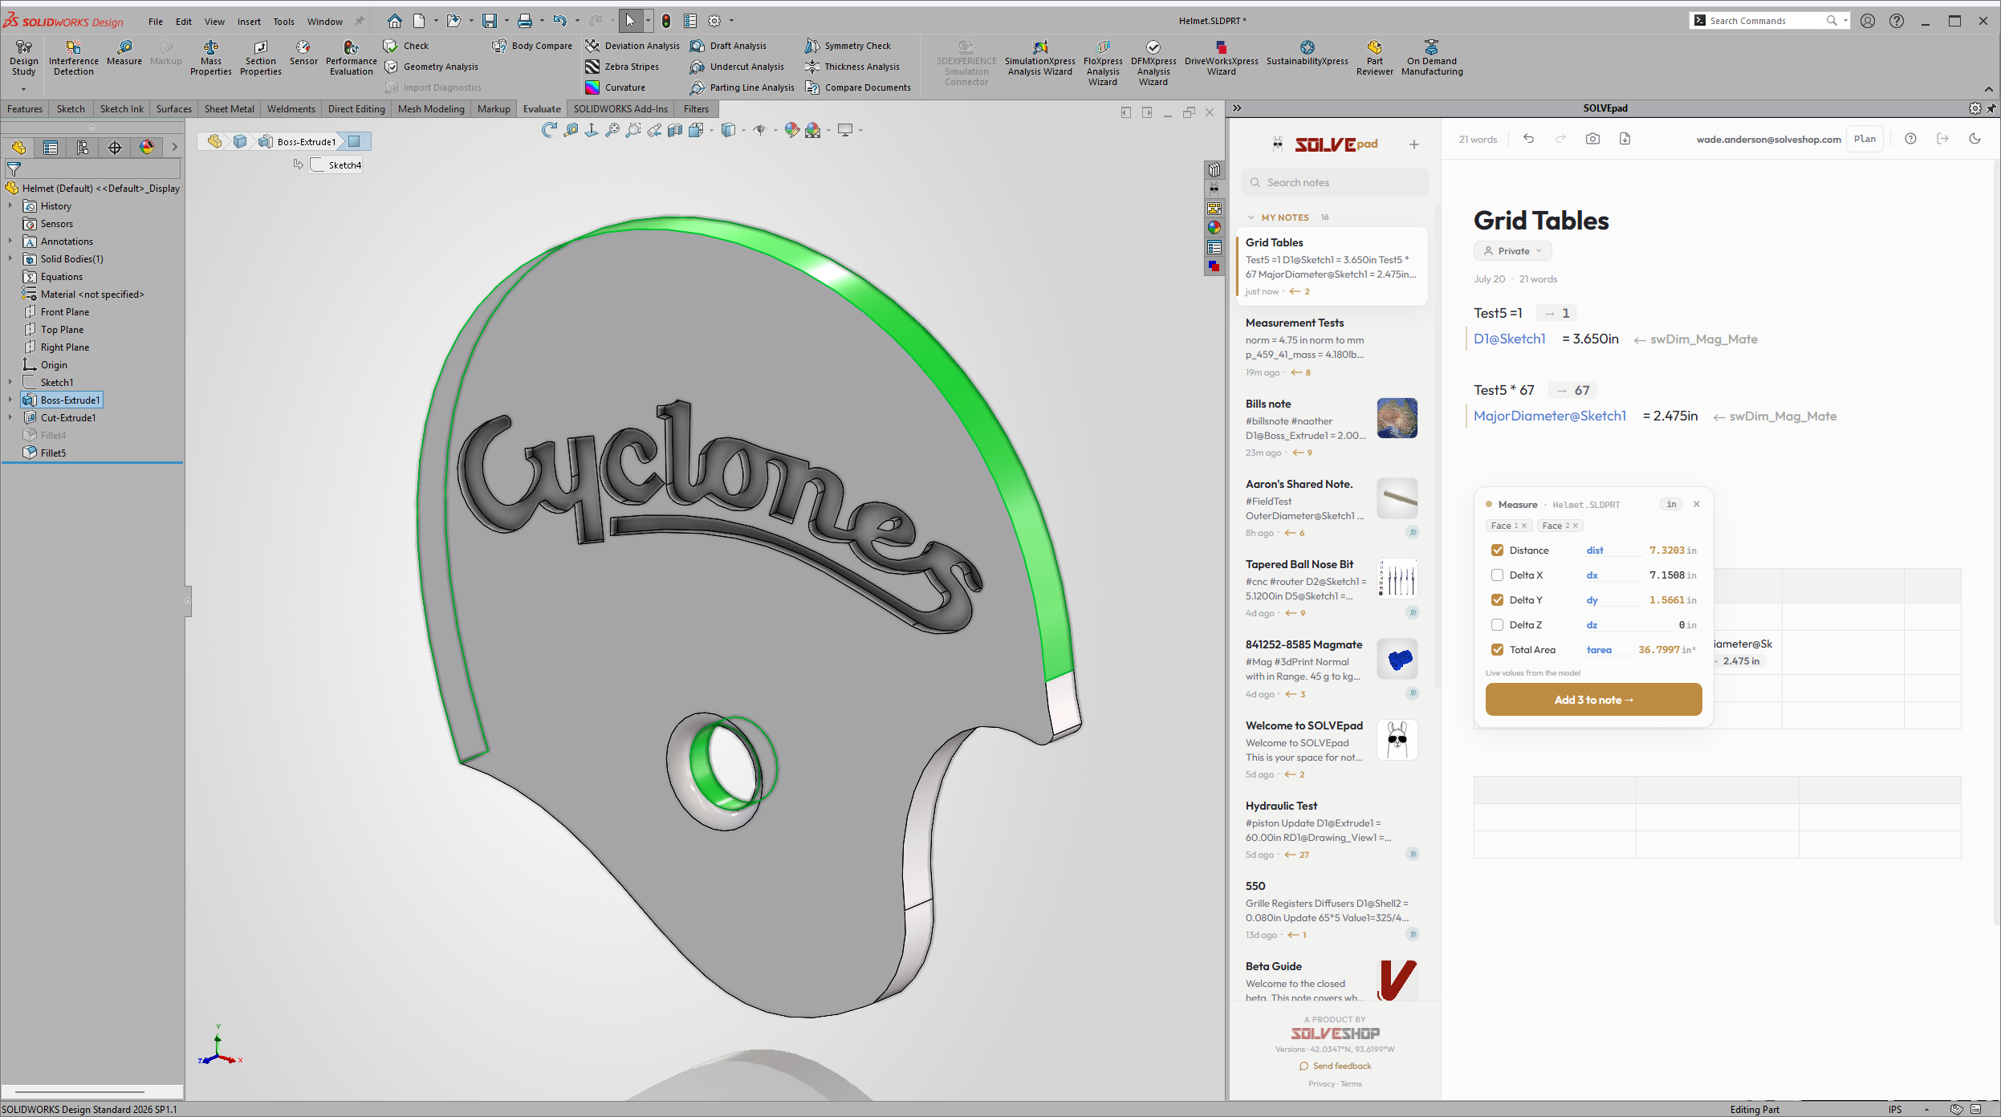The width and height of the screenshot is (2001, 1117).
Task: Click the tarea variable name
Action: (x=1598, y=650)
